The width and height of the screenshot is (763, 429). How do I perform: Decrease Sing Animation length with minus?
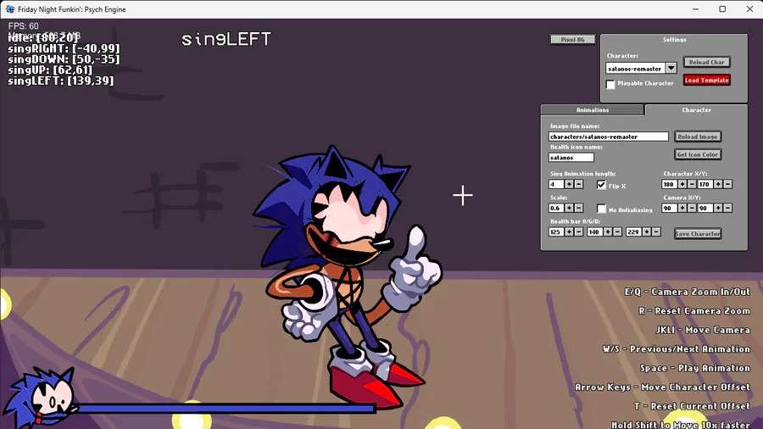(x=578, y=184)
